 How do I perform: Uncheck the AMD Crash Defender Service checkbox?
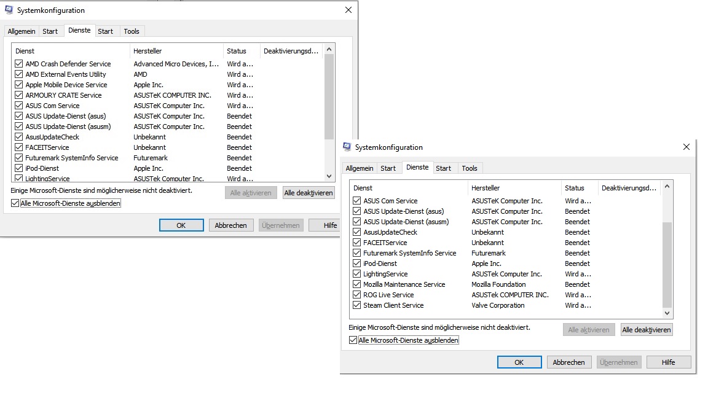[x=18, y=64]
